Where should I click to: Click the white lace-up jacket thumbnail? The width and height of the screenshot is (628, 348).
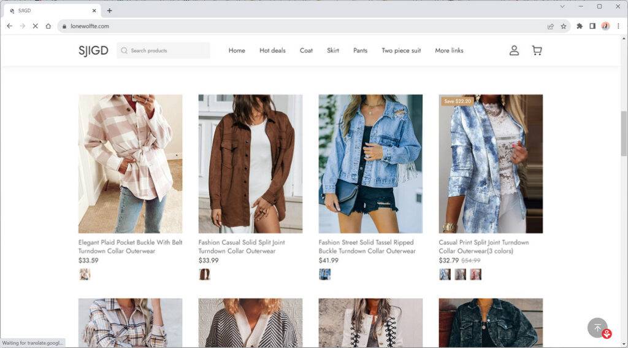coord(370,323)
